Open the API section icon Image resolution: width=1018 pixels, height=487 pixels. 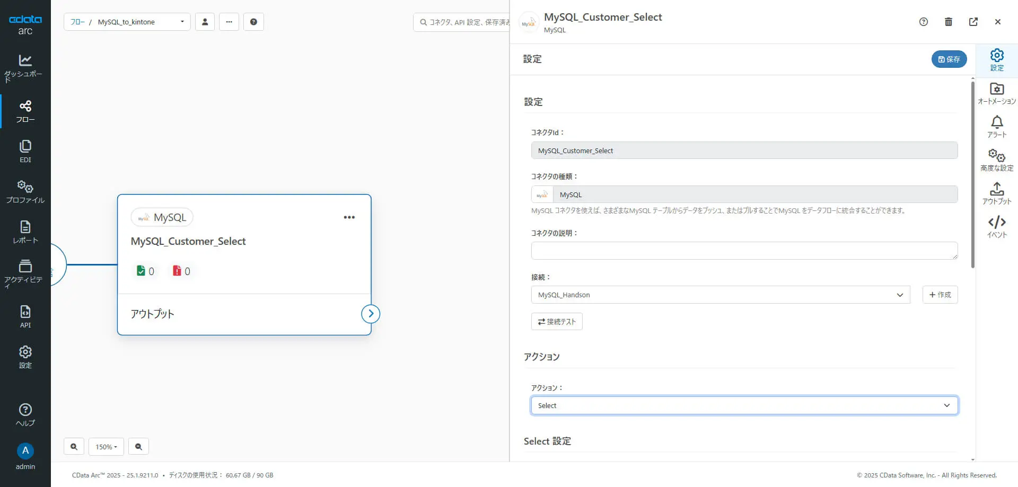[25, 316]
